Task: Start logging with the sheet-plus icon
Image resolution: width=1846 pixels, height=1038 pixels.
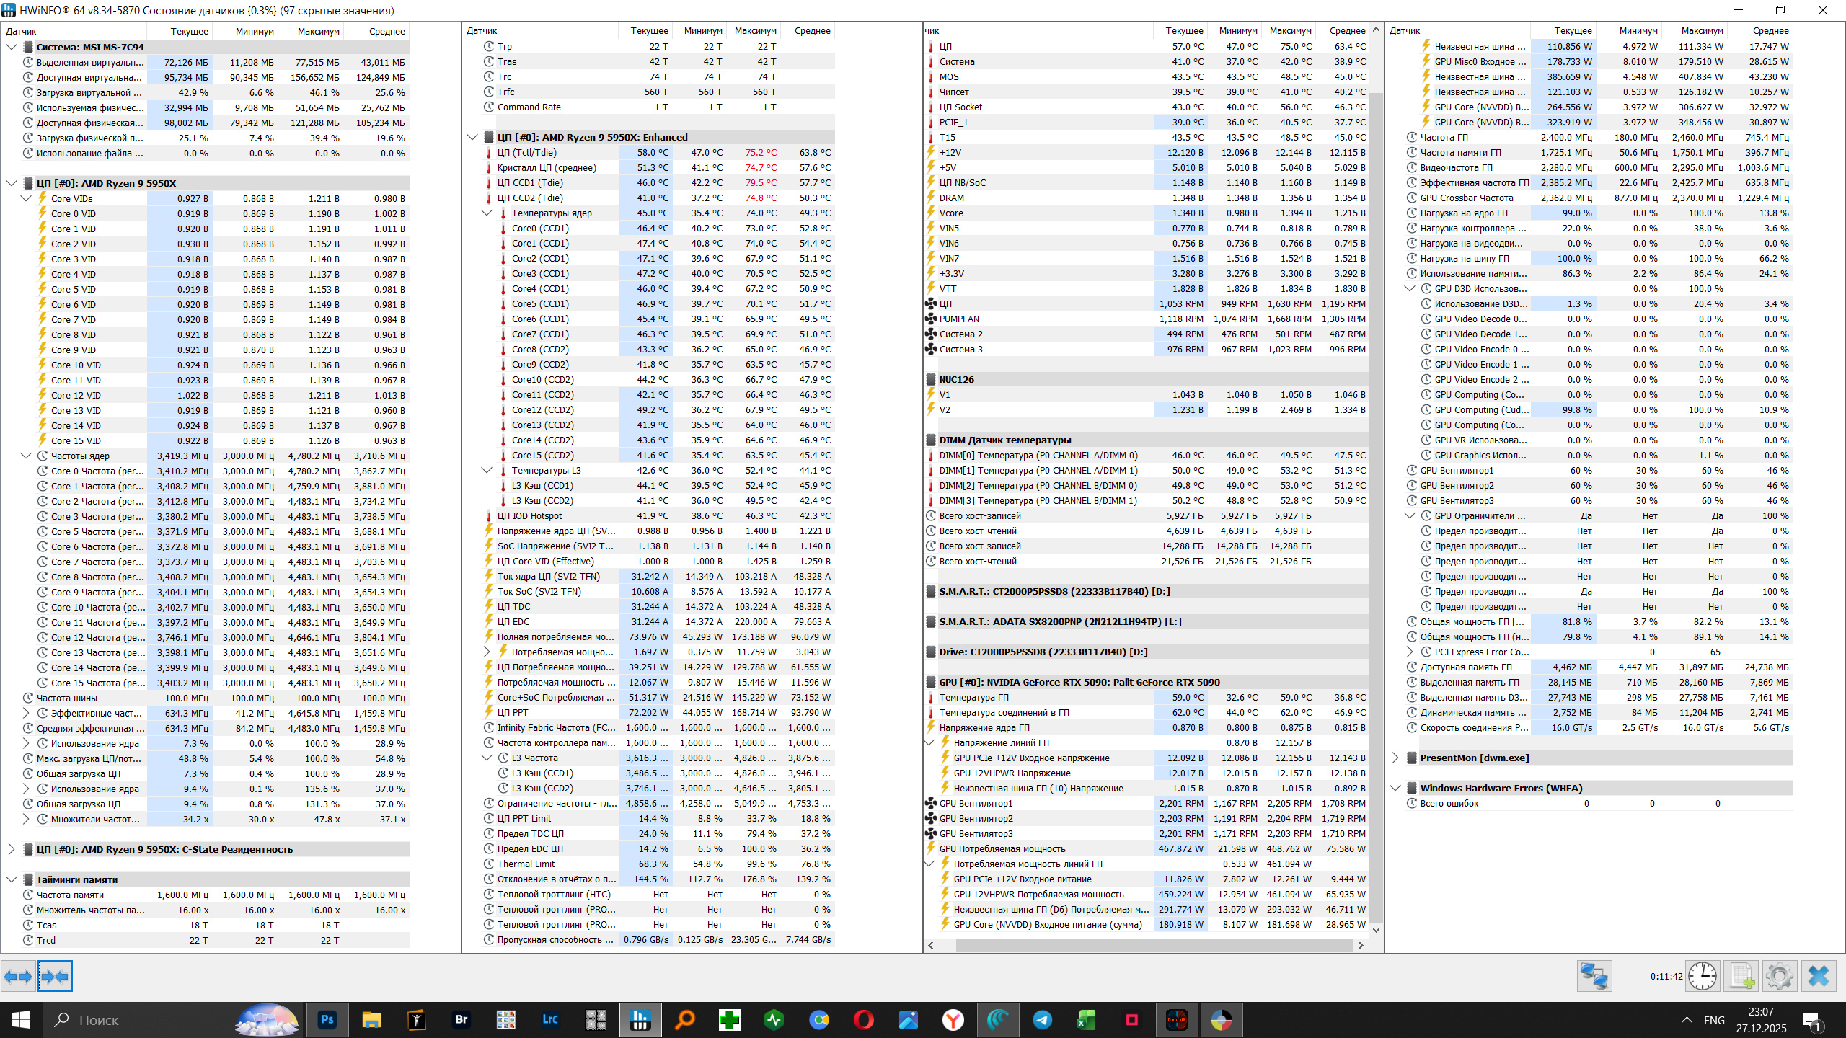Action: pyautogui.click(x=1742, y=977)
